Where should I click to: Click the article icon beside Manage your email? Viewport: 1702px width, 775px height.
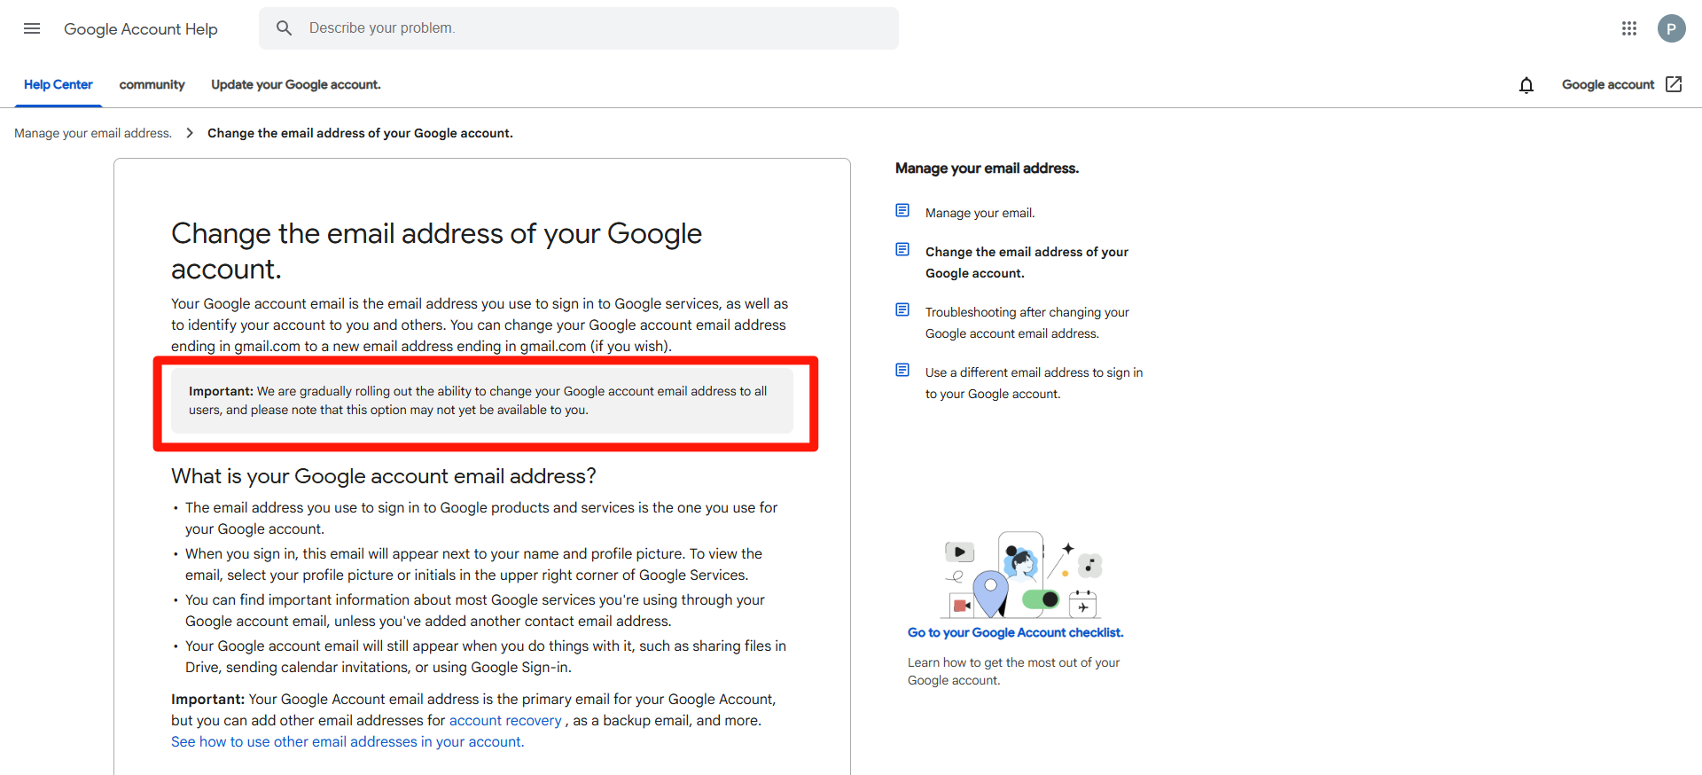[x=902, y=211]
